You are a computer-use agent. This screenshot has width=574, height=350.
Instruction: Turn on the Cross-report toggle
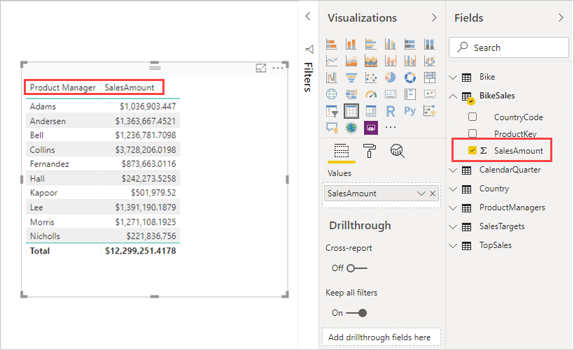356,268
